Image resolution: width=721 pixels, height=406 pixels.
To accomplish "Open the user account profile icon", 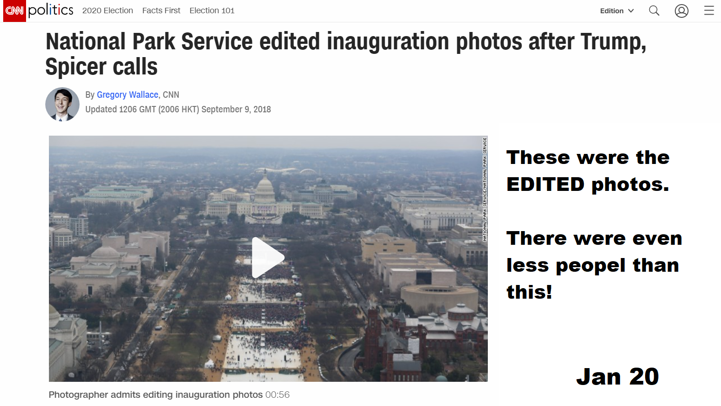I will pos(682,11).
